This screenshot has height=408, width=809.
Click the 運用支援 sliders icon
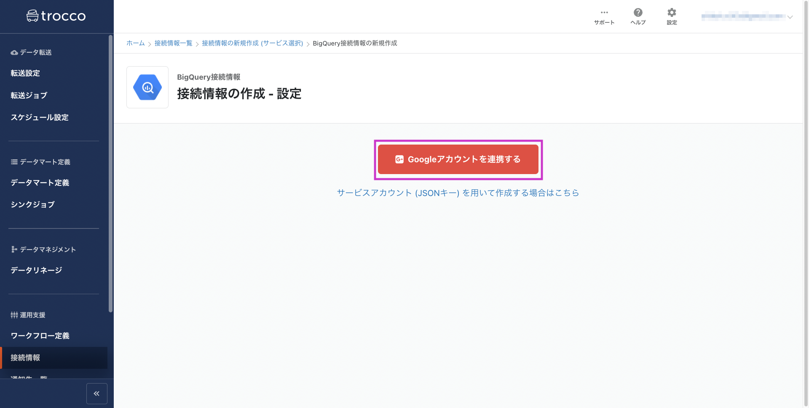tap(14, 315)
